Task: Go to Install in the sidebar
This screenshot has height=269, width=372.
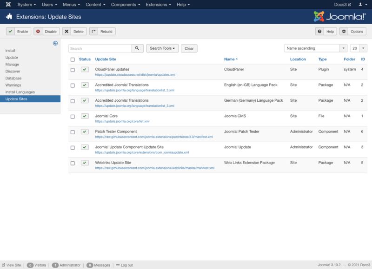Action: pos(10,51)
